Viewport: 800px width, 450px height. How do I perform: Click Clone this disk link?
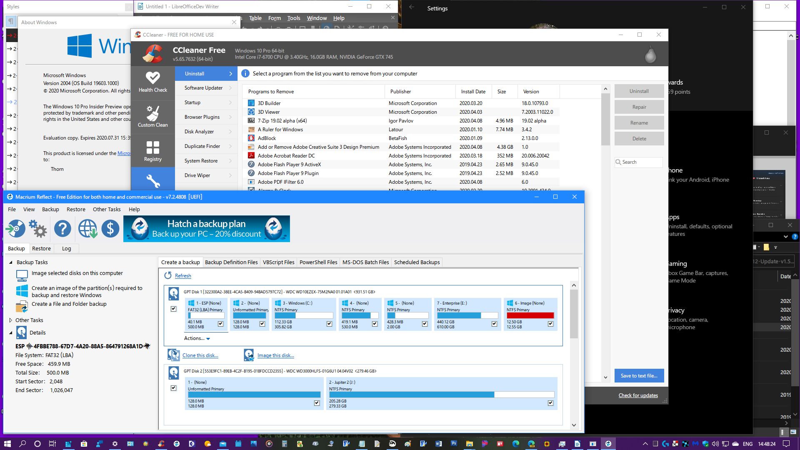click(200, 355)
